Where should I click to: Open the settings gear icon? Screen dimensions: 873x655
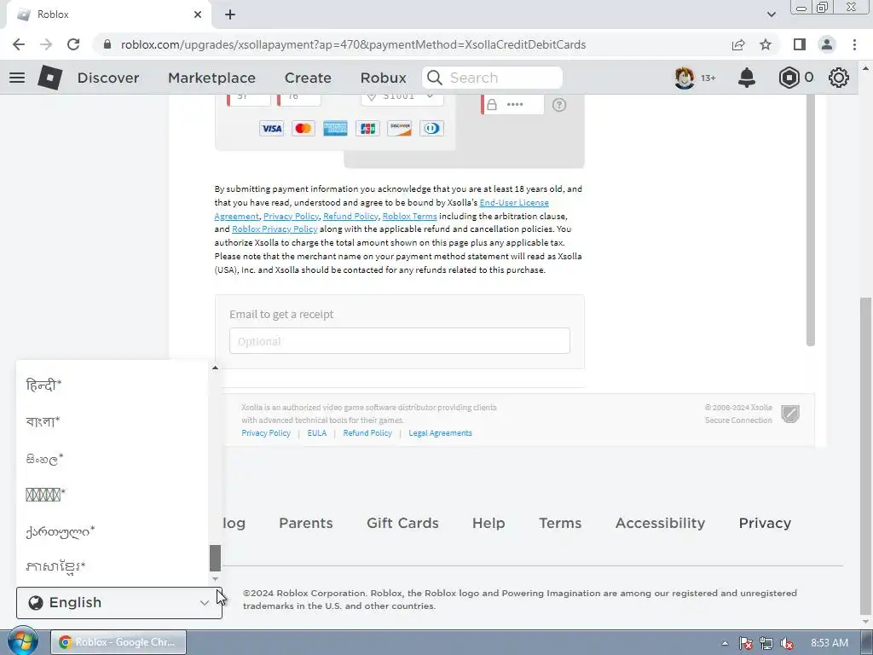click(839, 78)
